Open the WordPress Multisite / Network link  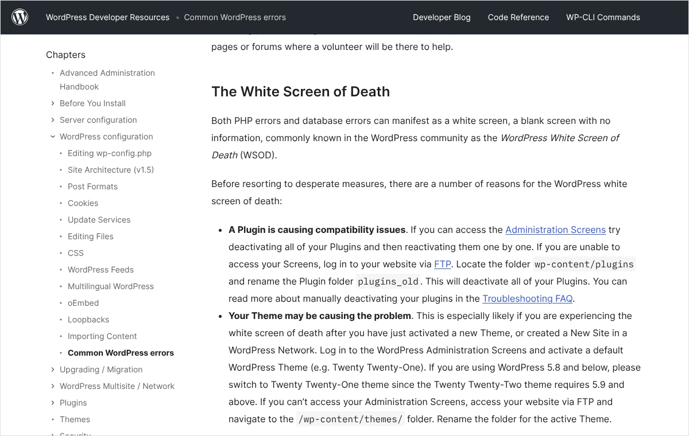(x=117, y=386)
